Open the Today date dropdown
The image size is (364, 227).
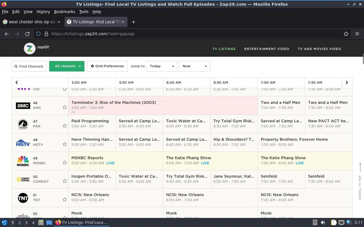pyautogui.click(x=162, y=66)
